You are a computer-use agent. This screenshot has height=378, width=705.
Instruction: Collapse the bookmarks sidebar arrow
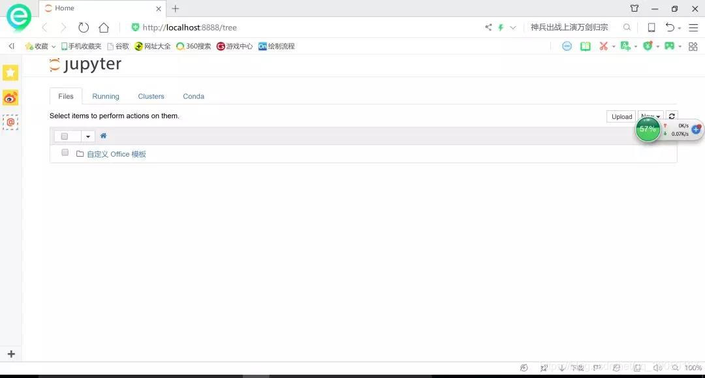[12, 46]
